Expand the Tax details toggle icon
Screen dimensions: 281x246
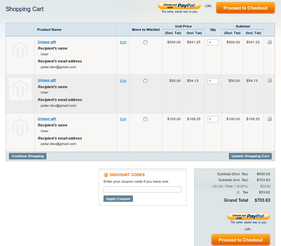[x=238, y=192]
